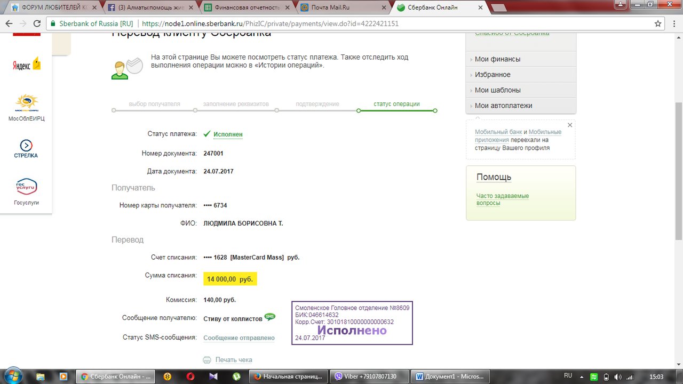Open a new browser tab
This screenshot has height=384, width=683.
point(499,8)
